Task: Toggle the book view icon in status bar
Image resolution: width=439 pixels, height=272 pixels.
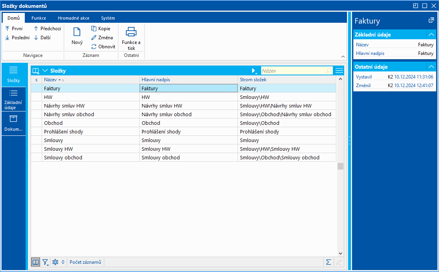Action: (x=36, y=262)
